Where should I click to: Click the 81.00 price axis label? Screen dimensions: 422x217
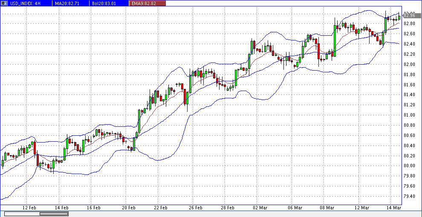tap(409, 115)
